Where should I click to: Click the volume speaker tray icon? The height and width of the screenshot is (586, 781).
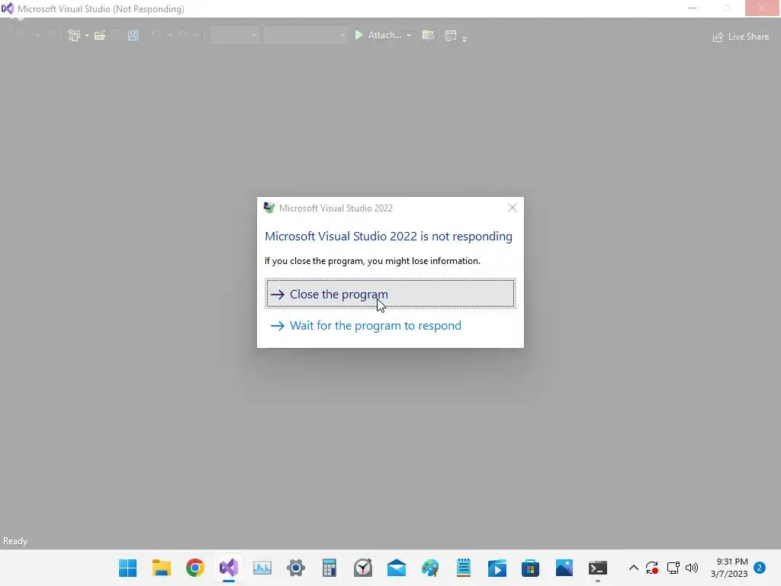click(691, 568)
